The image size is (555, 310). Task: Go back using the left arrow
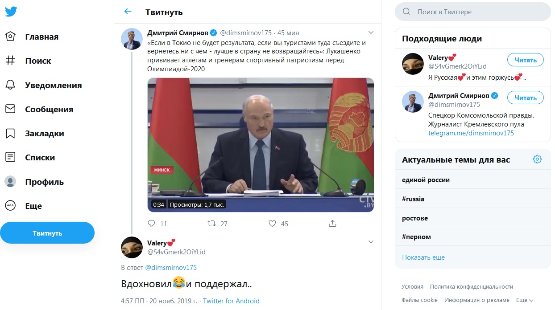click(128, 12)
